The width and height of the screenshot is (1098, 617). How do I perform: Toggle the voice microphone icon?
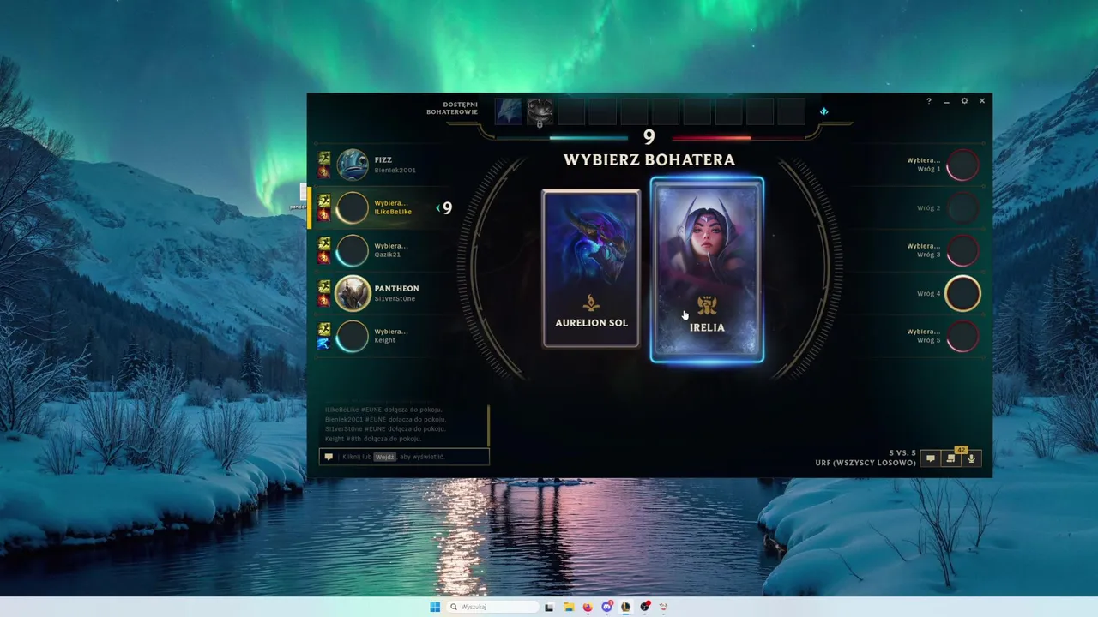(971, 458)
